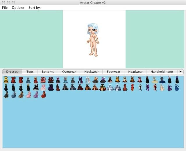Open the Overwear tab
The height and width of the screenshot is (151, 186).
point(69,72)
